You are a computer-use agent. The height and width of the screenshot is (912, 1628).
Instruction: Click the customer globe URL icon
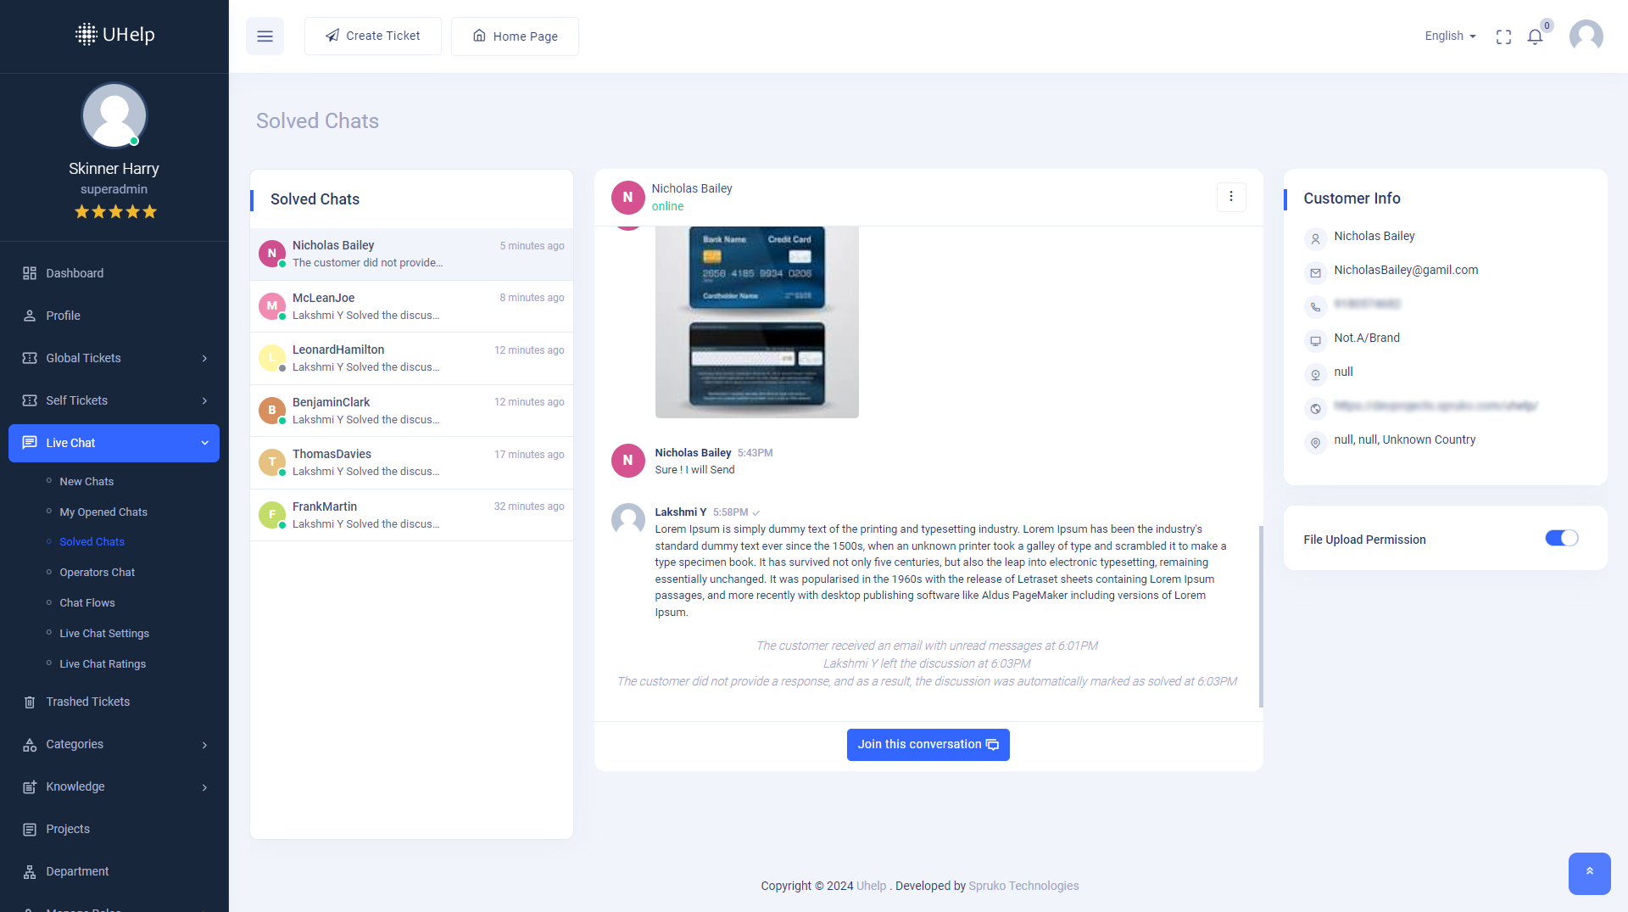coord(1315,409)
